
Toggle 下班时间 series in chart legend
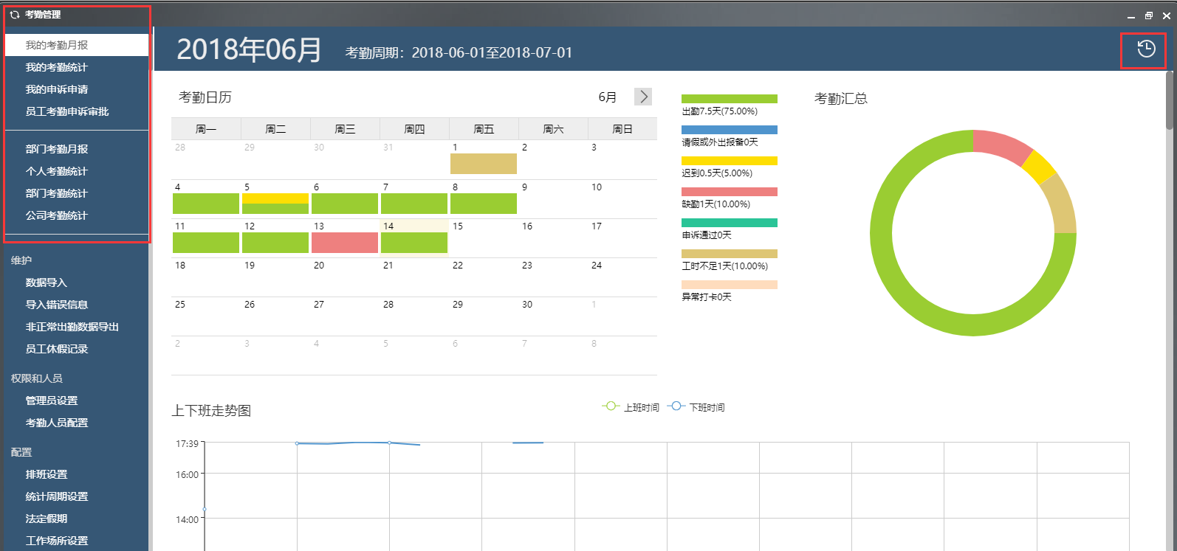[x=696, y=407]
